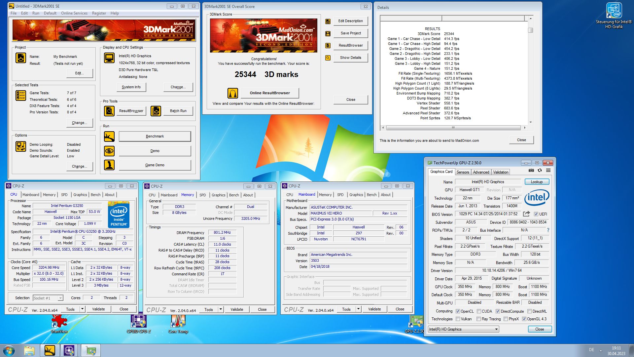Open Steuerung für Intel HD-Grafik desktop icon
This screenshot has height=357, width=634.
(614, 15)
